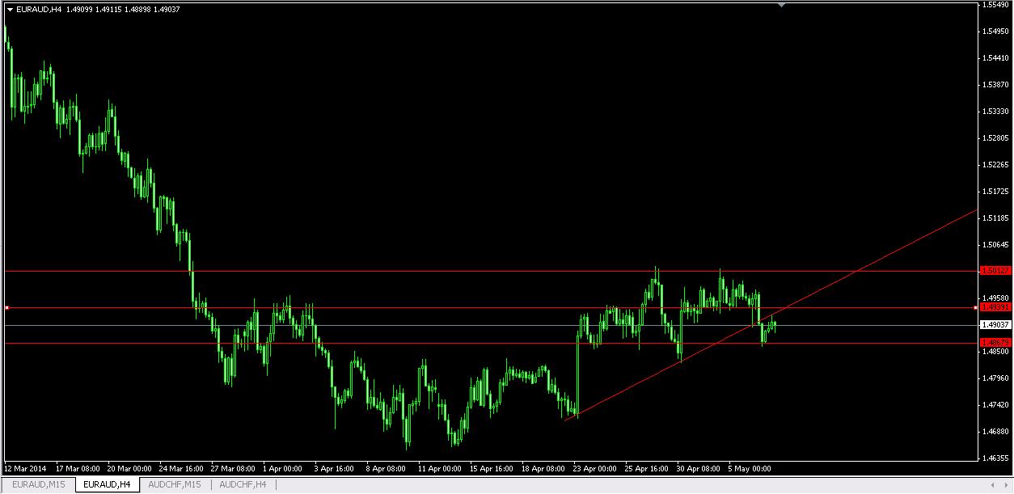The width and height of the screenshot is (1014, 494).
Task: Click the red price label 1.48679
Action: coord(995,342)
